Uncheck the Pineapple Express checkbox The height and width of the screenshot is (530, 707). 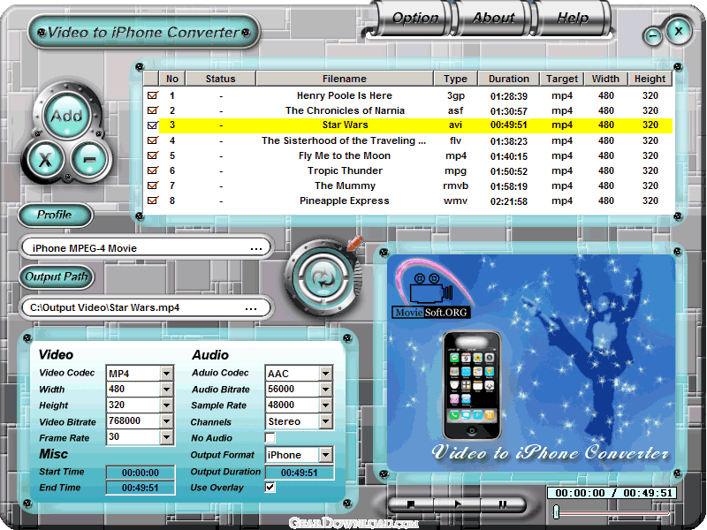click(153, 201)
